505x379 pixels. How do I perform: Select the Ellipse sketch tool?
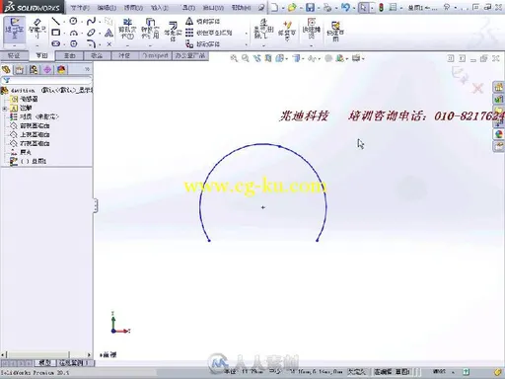click(91, 33)
